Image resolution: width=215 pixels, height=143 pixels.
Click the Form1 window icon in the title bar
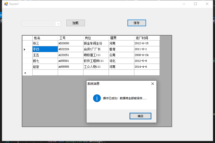6,4
